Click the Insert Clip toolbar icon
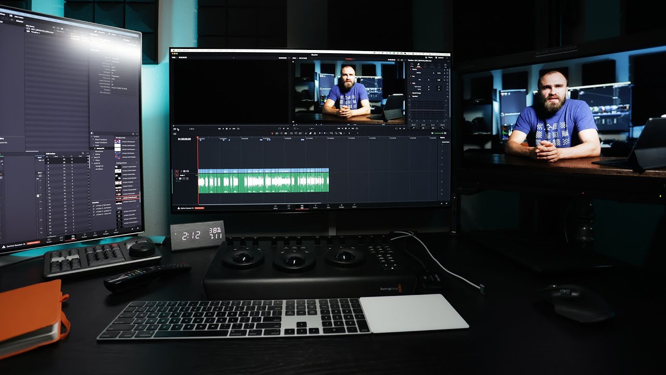666x375 pixels. click(x=291, y=133)
